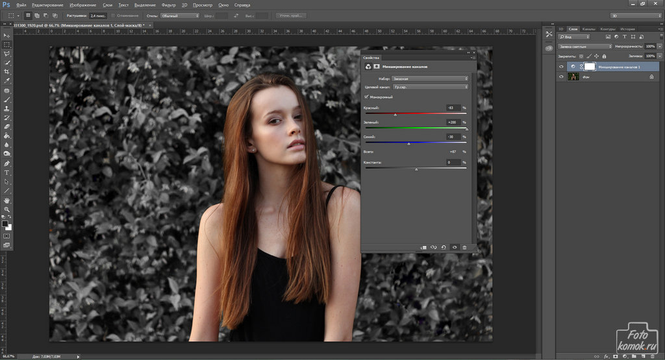Open the tool preset picker arrow
The width and height of the screenshot is (665, 360).
pyautogui.click(x=18, y=16)
